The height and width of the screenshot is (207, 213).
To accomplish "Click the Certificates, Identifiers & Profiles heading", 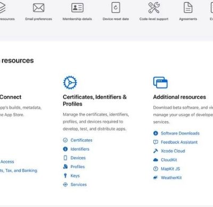I will click(95, 100).
